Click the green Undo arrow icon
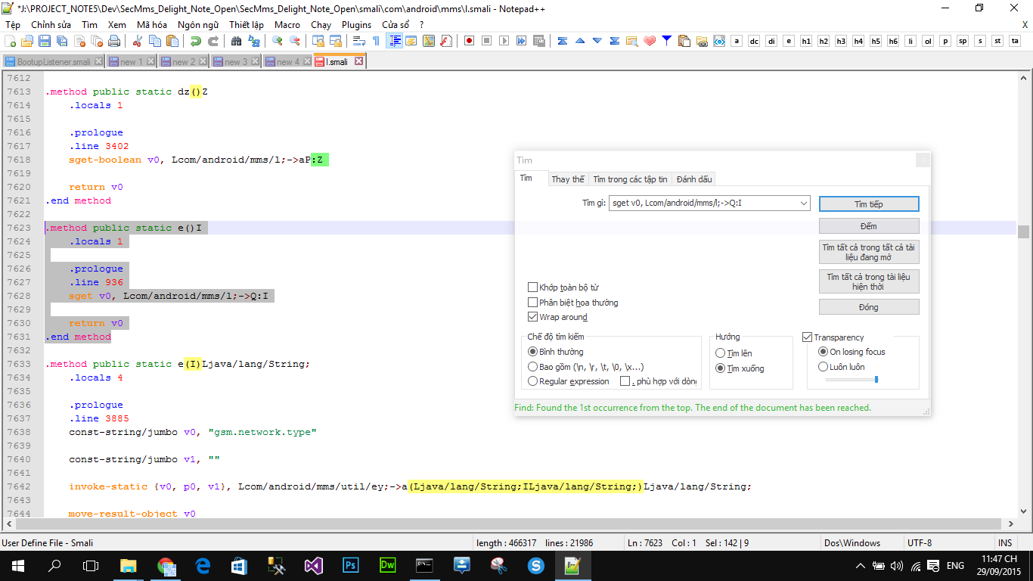Screen dimensions: 1033x581 click(196, 41)
